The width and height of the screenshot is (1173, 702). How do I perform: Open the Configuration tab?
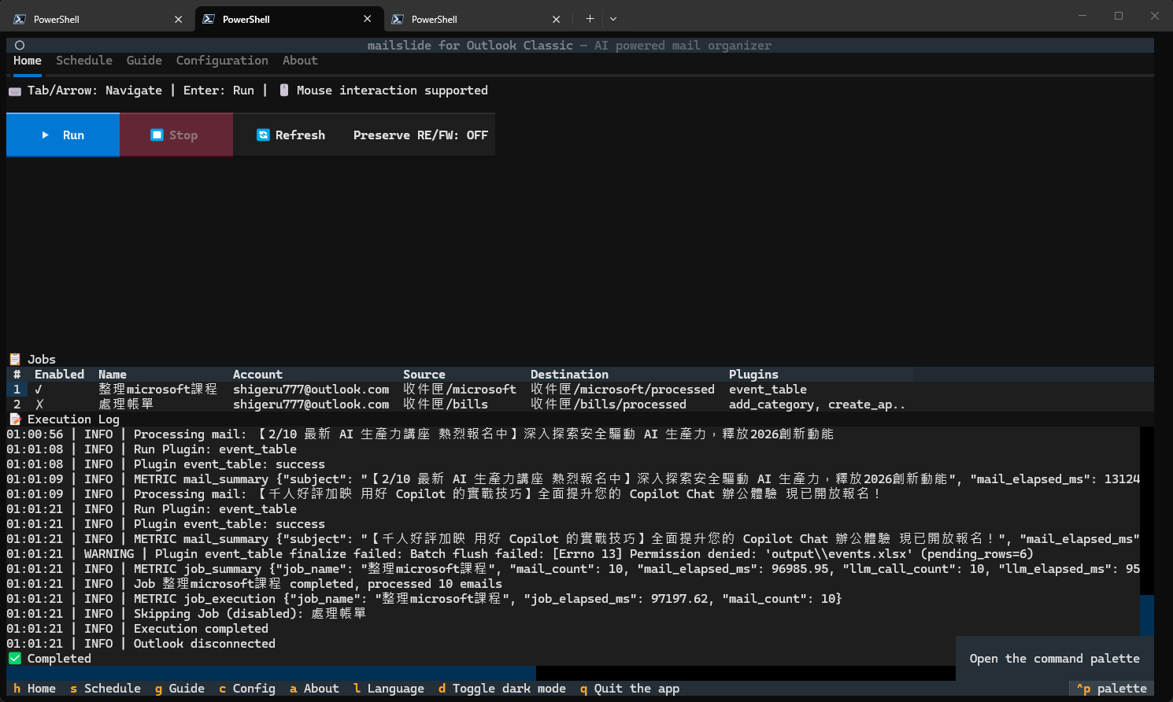(x=222, y=61)
